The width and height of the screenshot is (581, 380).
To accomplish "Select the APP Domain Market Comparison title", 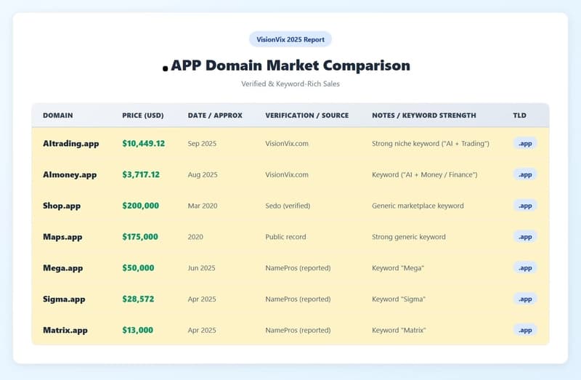I will 286,65.
